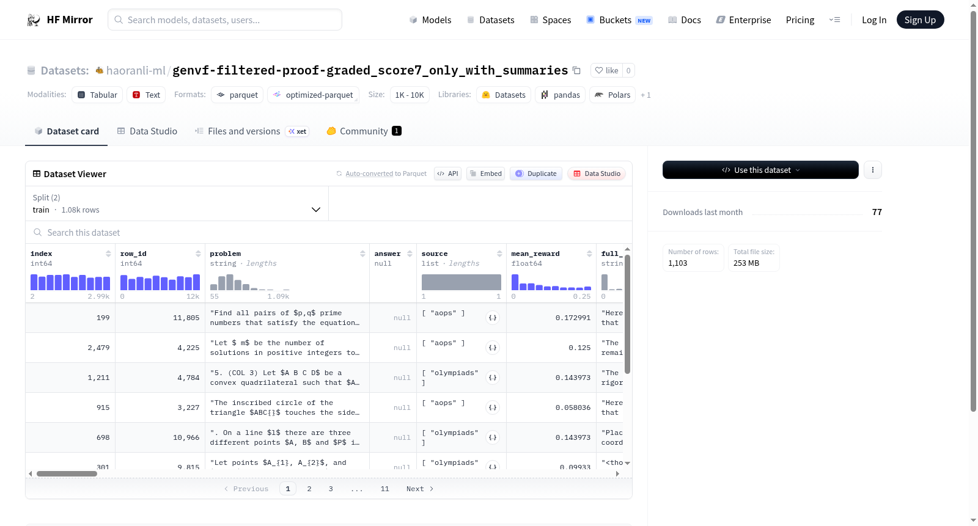This screenshot has height=526, width=978.
Task: Sort by the index column arrows
Action: pyautogui.click(x=108, y=254)
